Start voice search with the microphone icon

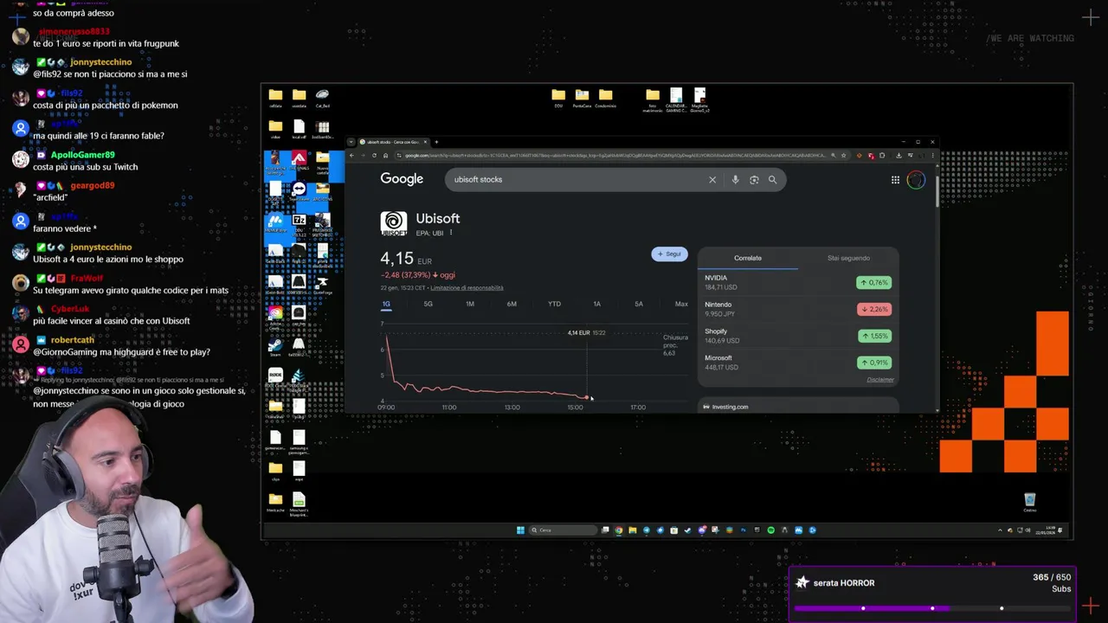coord(735,180)
